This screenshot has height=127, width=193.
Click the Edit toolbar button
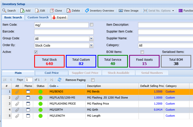click(40, 11)
